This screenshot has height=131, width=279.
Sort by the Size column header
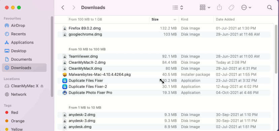pyautogui.click(x=155, y=19)
